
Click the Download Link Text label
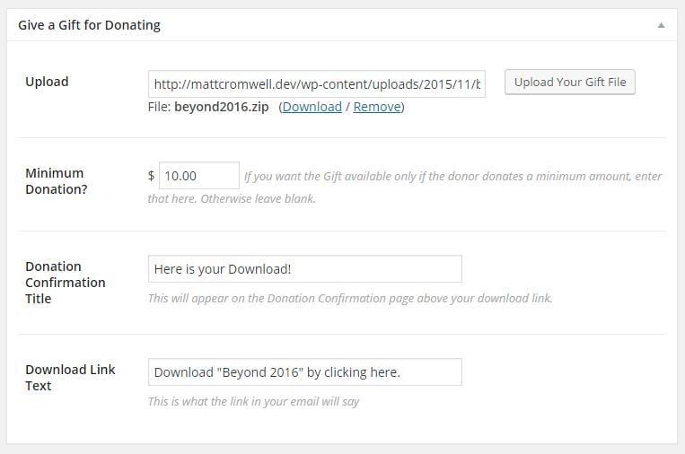[x=70, y=378]
